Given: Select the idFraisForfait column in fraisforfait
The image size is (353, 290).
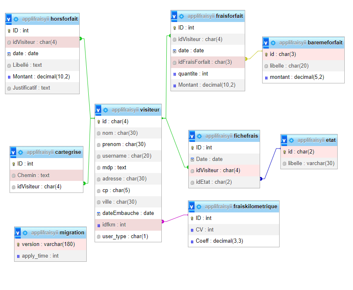Looking at the screenshot, I should [205, 62].
